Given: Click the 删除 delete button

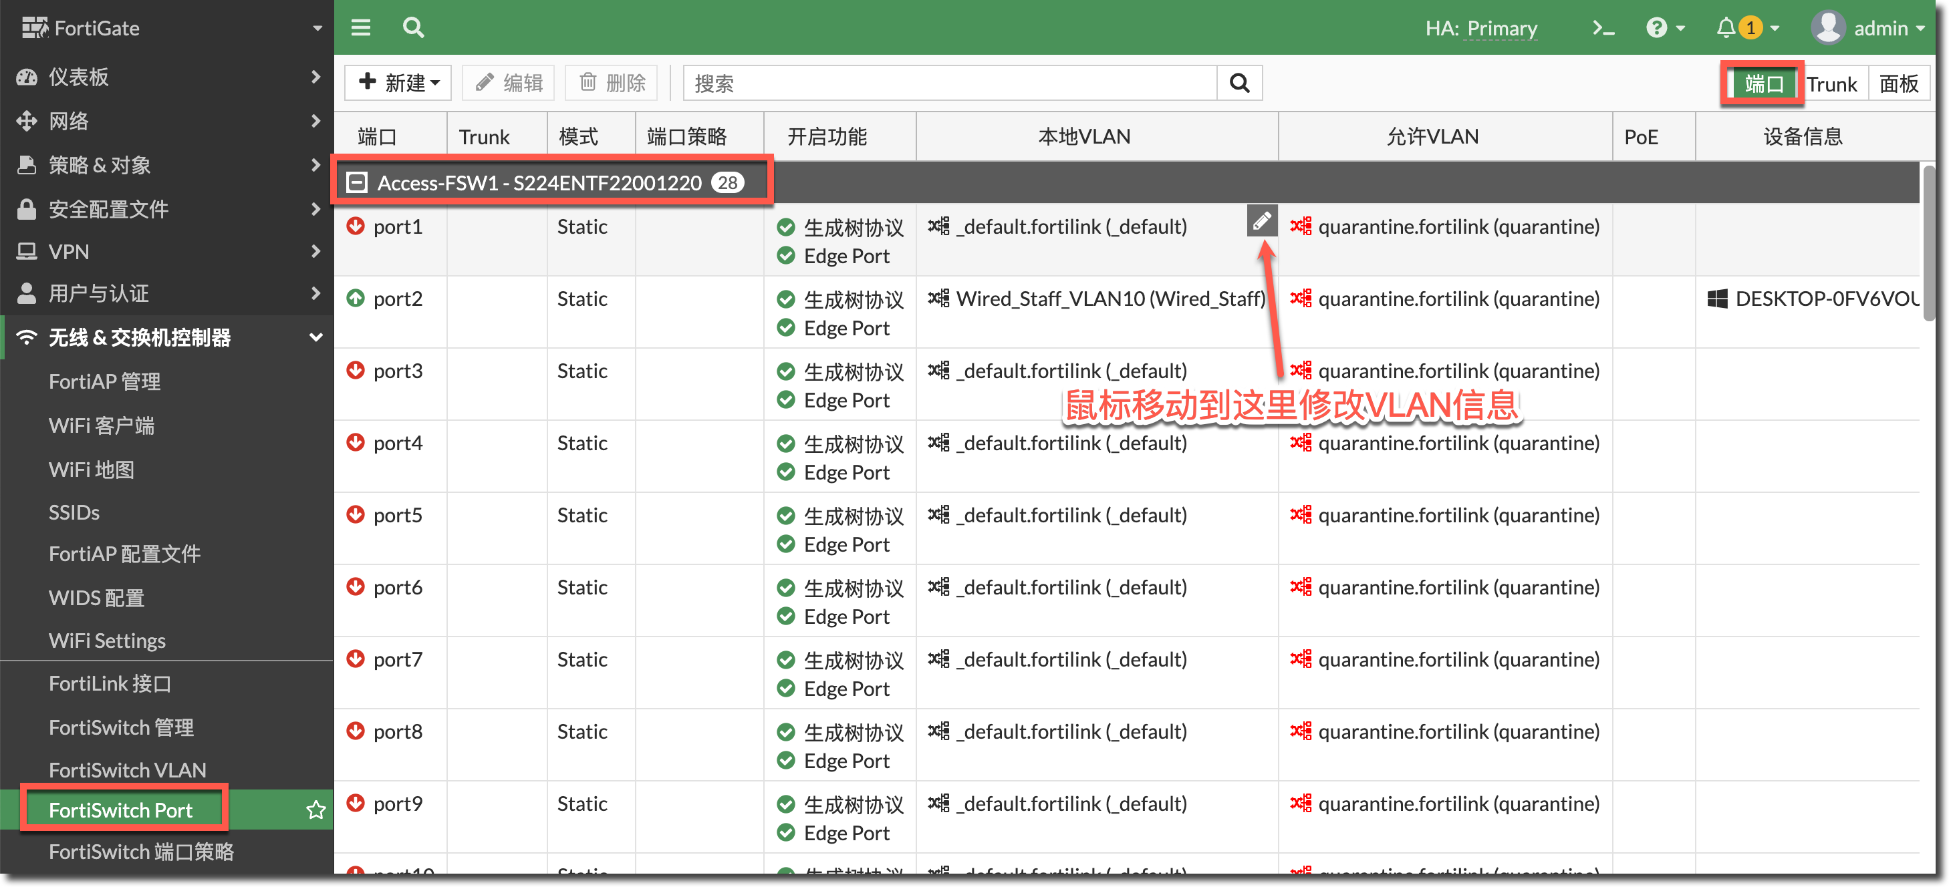Looking at the screenshot, I should (612, 83).
